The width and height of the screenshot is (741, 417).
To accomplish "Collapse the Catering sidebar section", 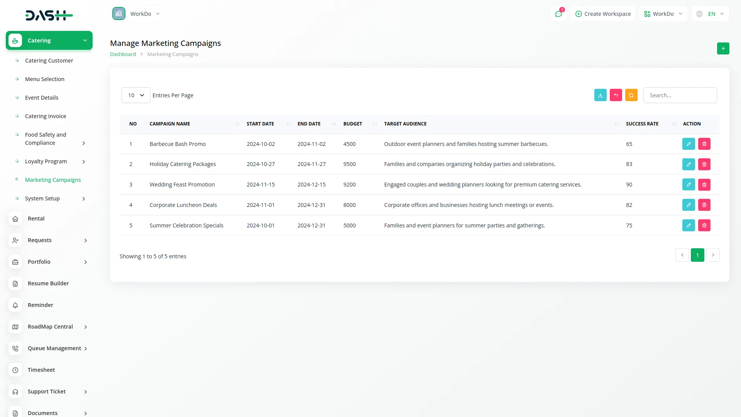I will [x=85, y=41].
